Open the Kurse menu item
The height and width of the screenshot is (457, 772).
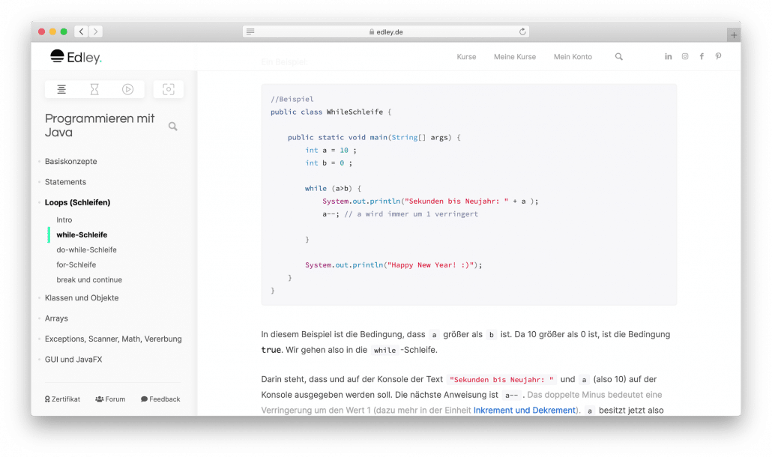click(x=466, y=57)
